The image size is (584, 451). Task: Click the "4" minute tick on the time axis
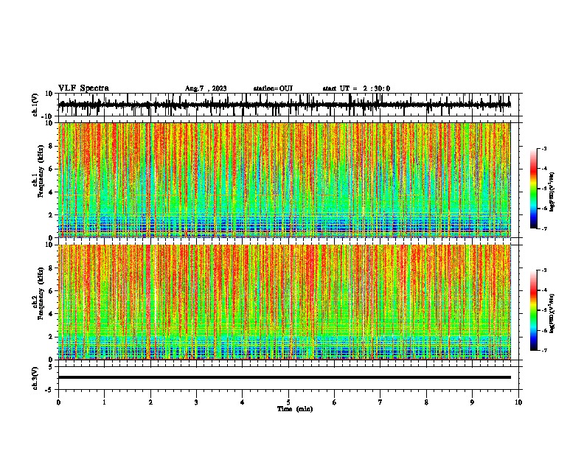coord(243,402)
